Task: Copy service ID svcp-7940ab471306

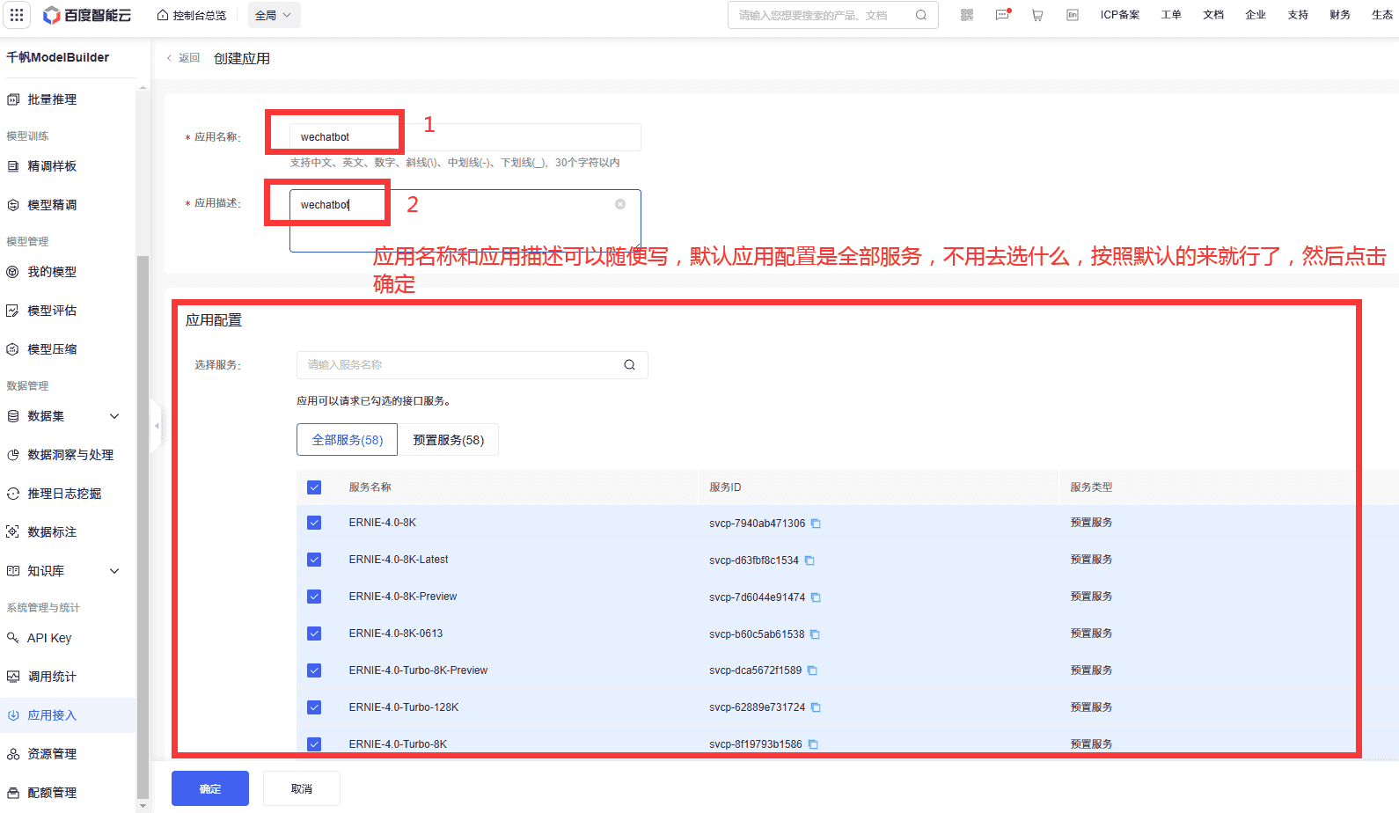Action: (x=816, y=524)
